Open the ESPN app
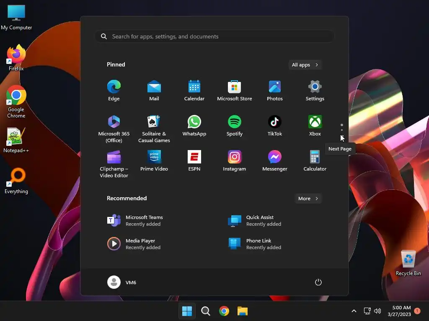The height and width of the screenshot is (321, 429). (x=194, y=161)
